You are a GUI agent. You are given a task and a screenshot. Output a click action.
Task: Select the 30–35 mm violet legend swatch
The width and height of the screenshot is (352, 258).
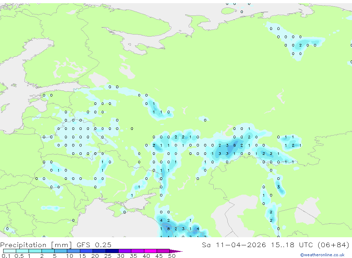pyautogui.click(x=125, y=251)
